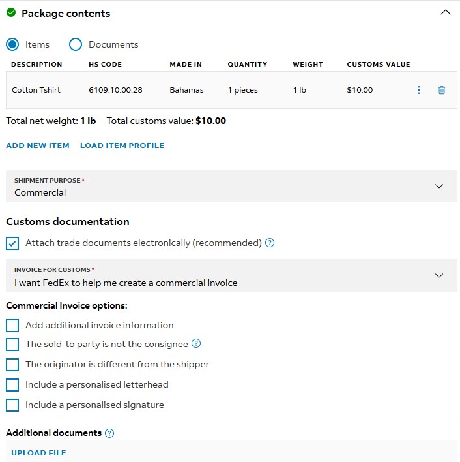Check sold-to party is not the consignee
The image size is (460, 462).
click(12, 344)
